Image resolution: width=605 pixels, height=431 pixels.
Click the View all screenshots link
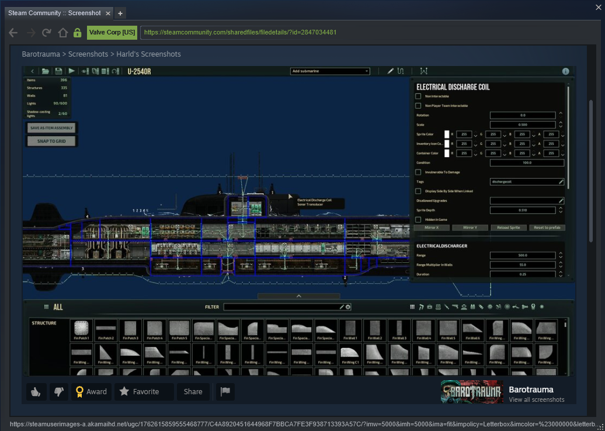click(x=536, y=399)
